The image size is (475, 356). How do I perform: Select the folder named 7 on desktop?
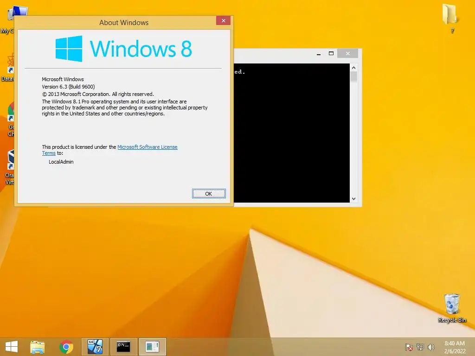point(450,18)
